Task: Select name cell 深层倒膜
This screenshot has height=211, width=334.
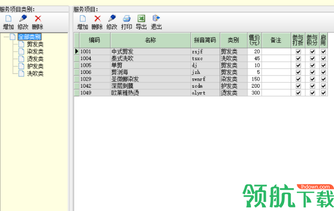Action: (x=150, y=86)
